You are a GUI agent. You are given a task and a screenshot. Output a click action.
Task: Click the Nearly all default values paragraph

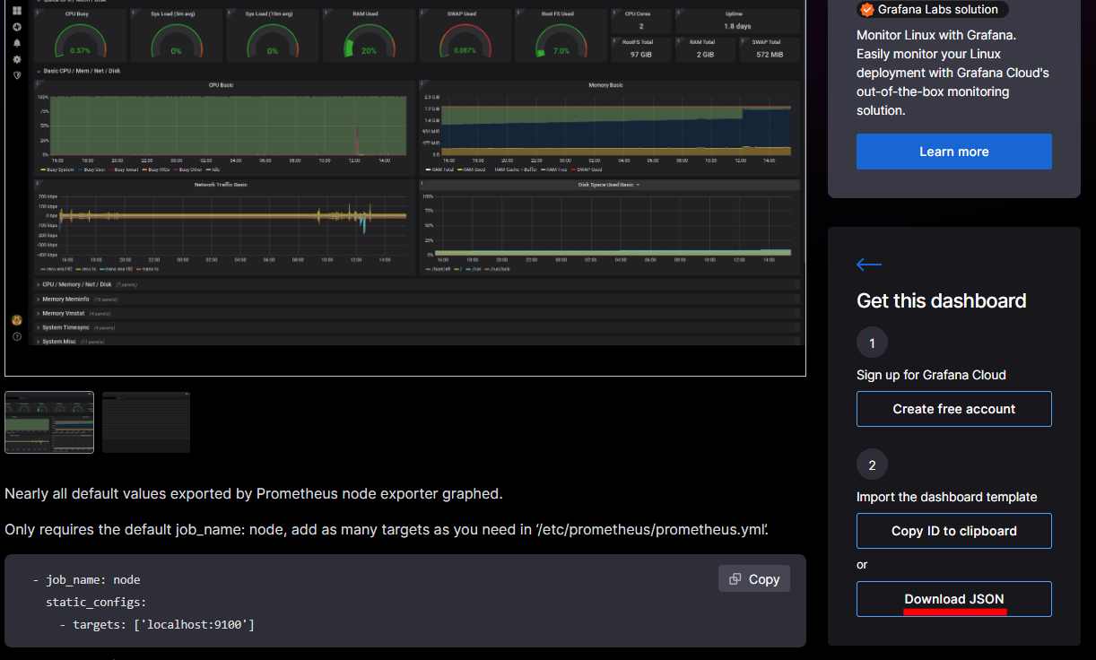coord(254,493)
